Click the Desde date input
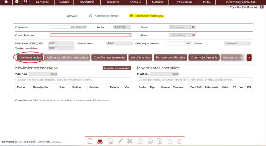The image size is (266, 146). [x=180, y=27]
